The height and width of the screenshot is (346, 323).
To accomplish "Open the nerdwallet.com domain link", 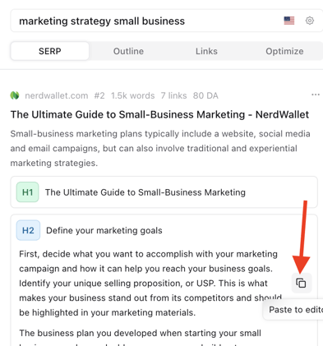I will 57,95.
